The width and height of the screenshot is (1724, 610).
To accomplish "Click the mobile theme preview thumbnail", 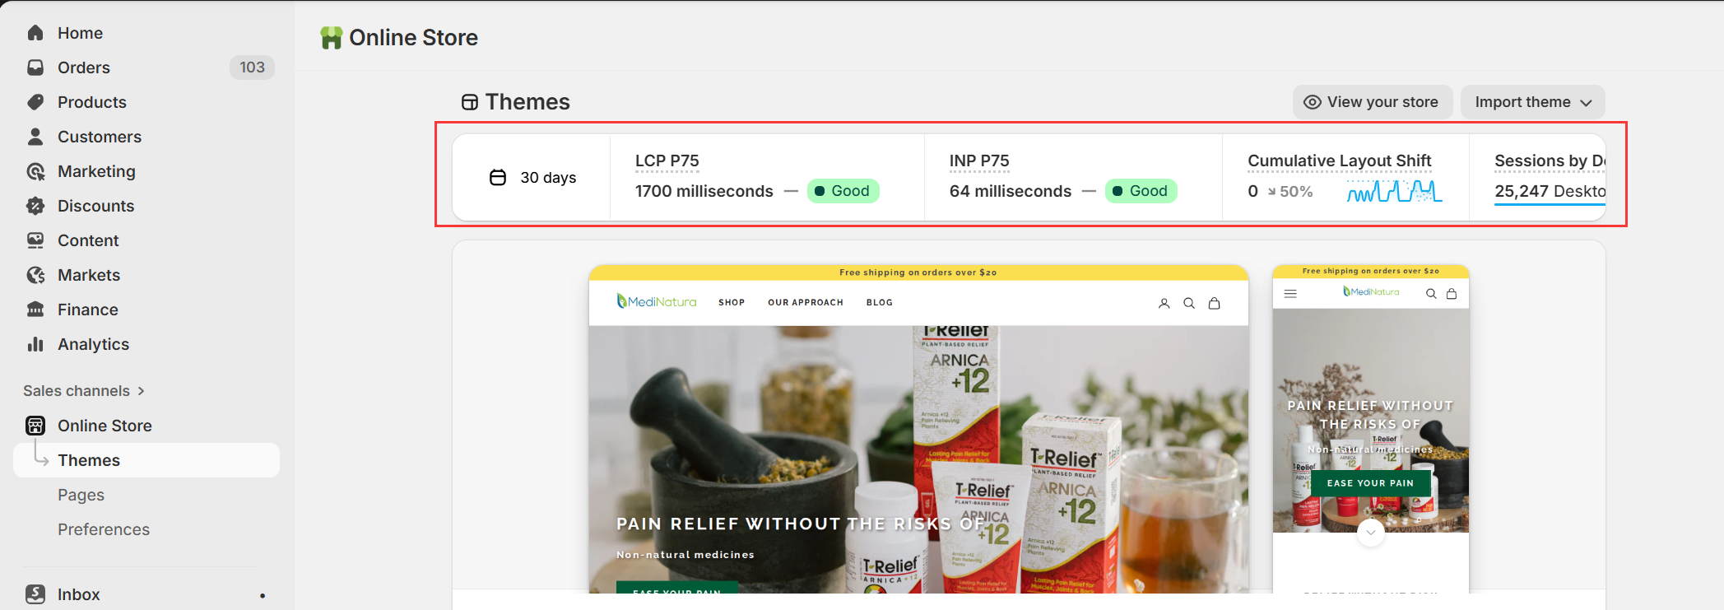I will click(1370, 428).
